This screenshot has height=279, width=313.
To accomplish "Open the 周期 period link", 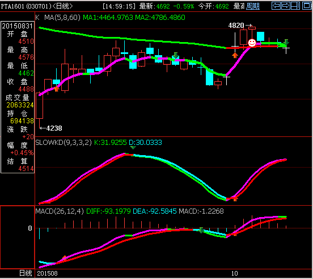I will pos(253,6).
